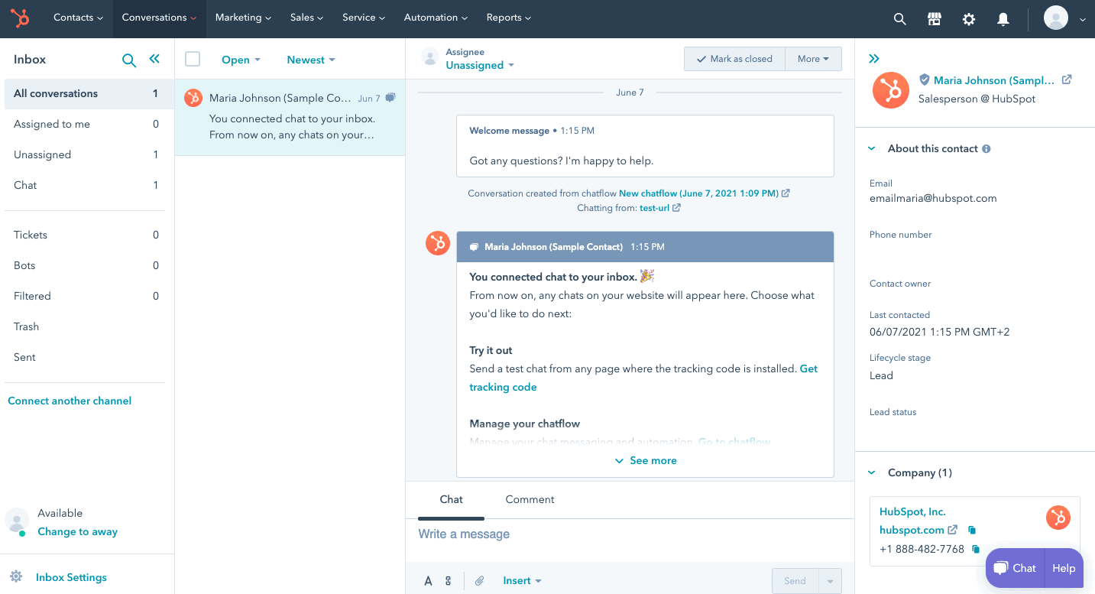
Task: Open the Conversations menu
Action: (159, 18)
